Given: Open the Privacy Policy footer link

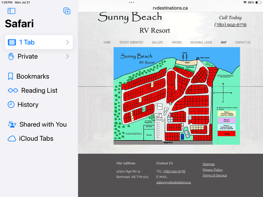Looking at the screenshot, I should [x=212, y=170].
